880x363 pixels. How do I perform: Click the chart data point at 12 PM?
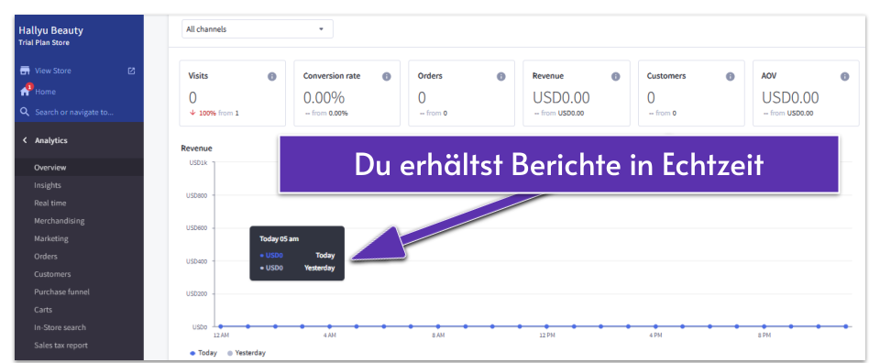pos(546,326)
